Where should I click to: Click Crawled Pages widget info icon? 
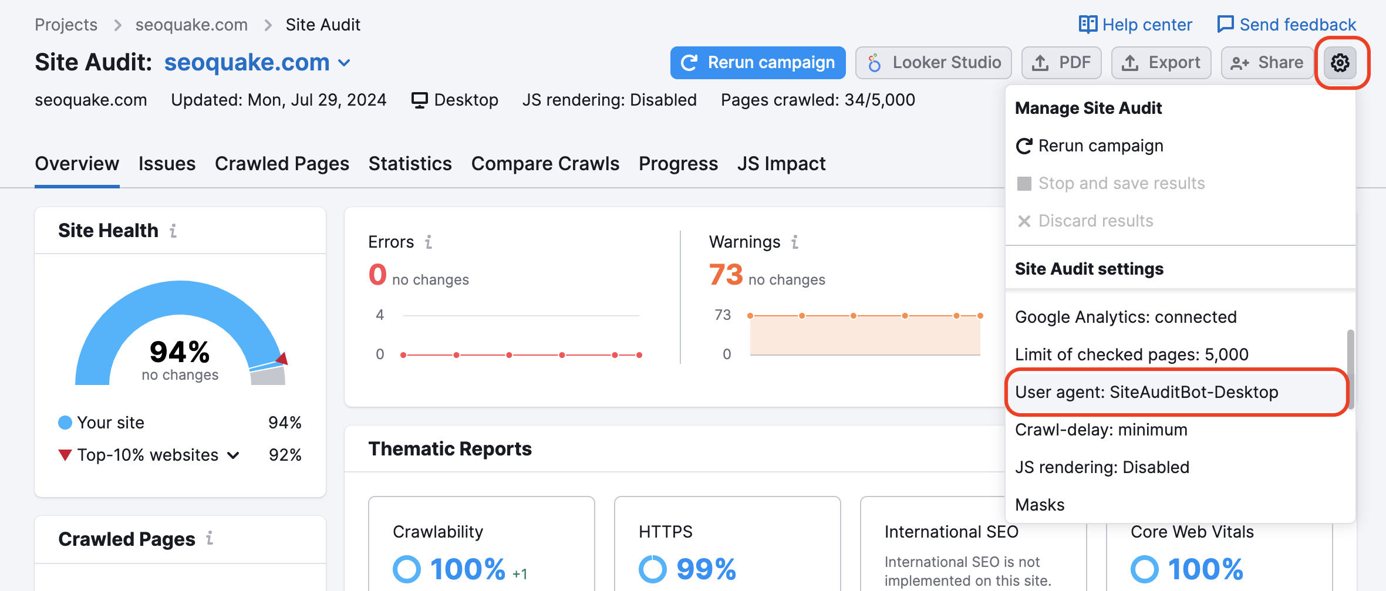point(210,538)
